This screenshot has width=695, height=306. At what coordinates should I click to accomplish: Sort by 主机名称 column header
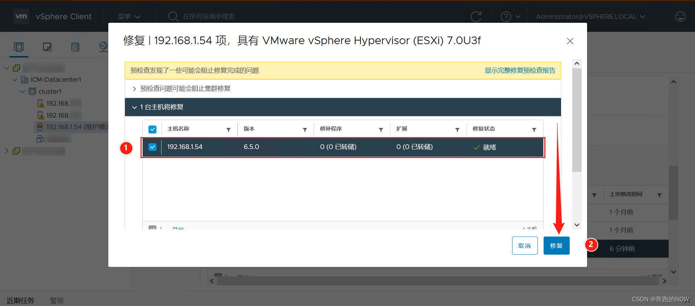[x=178, y=129]
